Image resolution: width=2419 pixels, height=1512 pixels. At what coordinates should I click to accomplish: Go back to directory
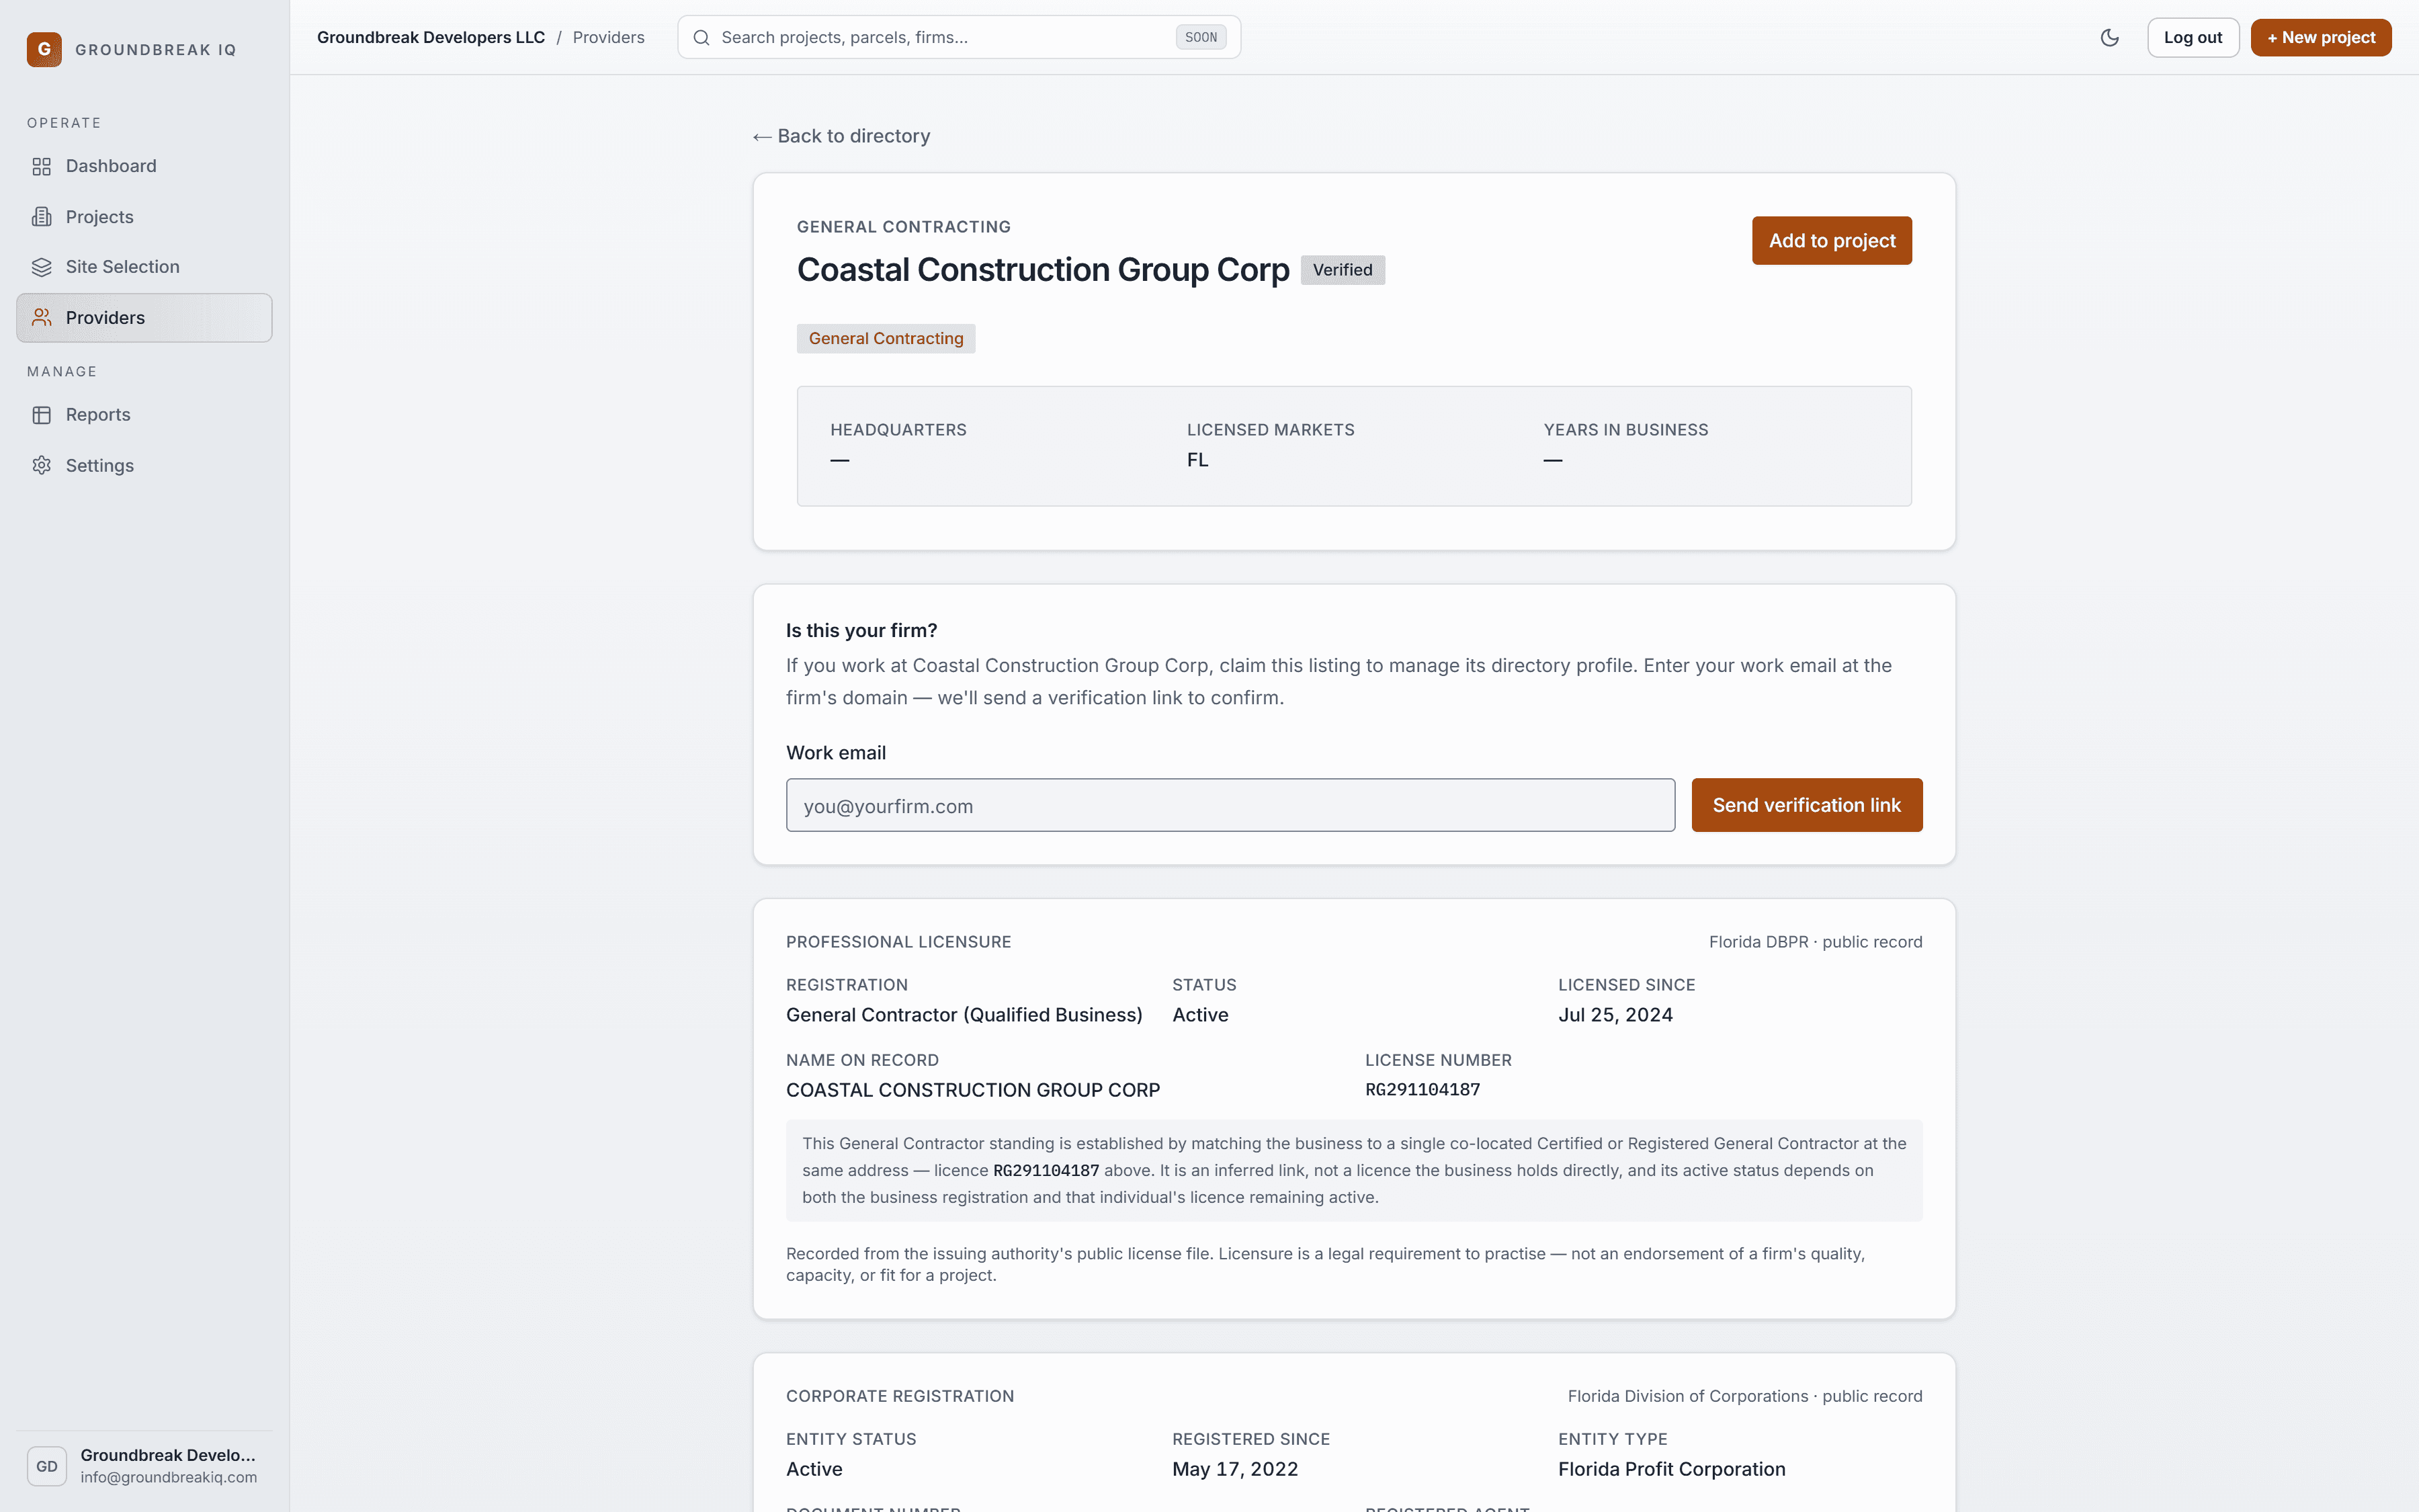click(x=842, y=136)
